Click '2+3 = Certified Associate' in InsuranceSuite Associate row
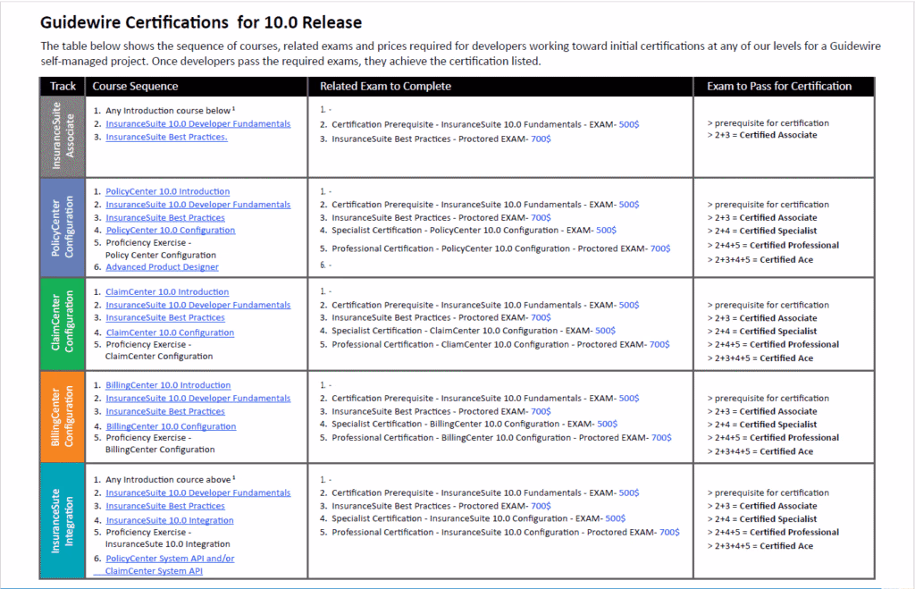915x589 pixels. (762, 135)
